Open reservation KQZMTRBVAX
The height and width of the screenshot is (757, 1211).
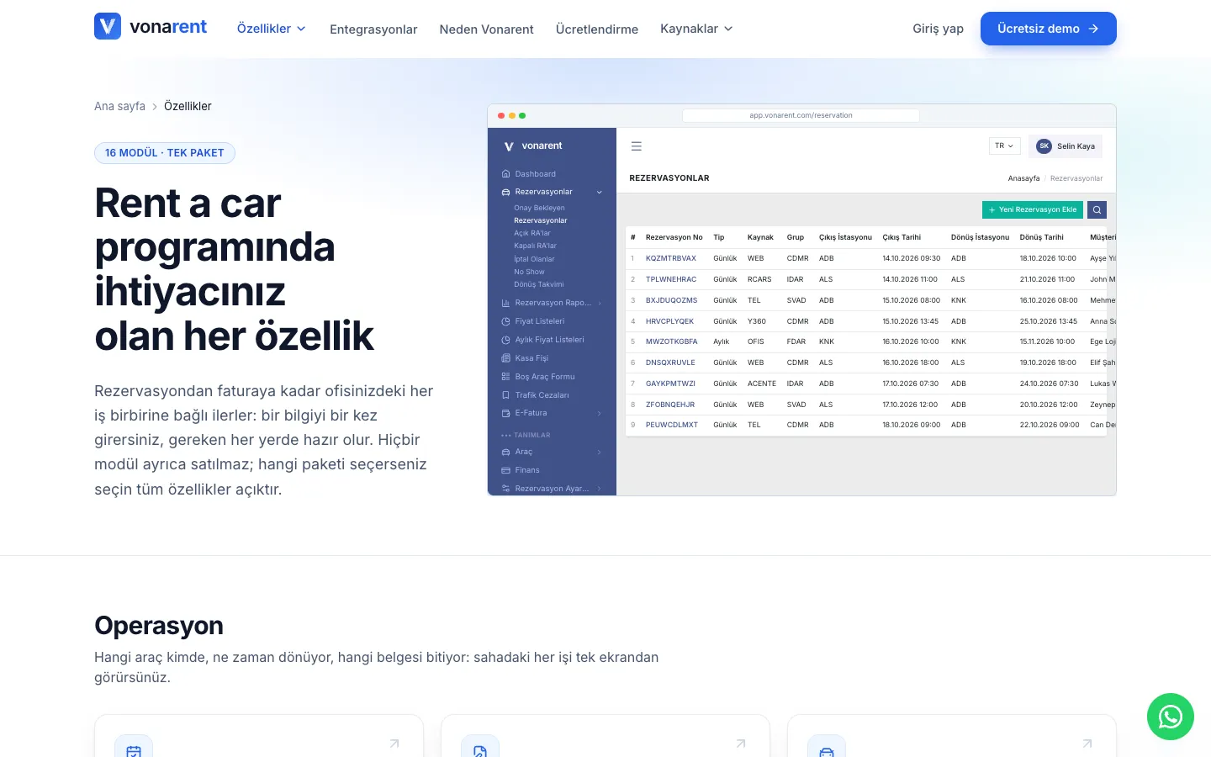point(671,258)
